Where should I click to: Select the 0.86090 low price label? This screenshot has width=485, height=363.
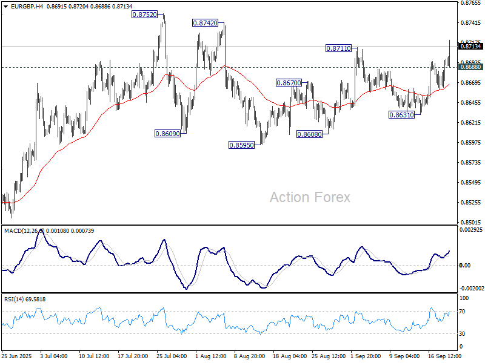point(167,133)
